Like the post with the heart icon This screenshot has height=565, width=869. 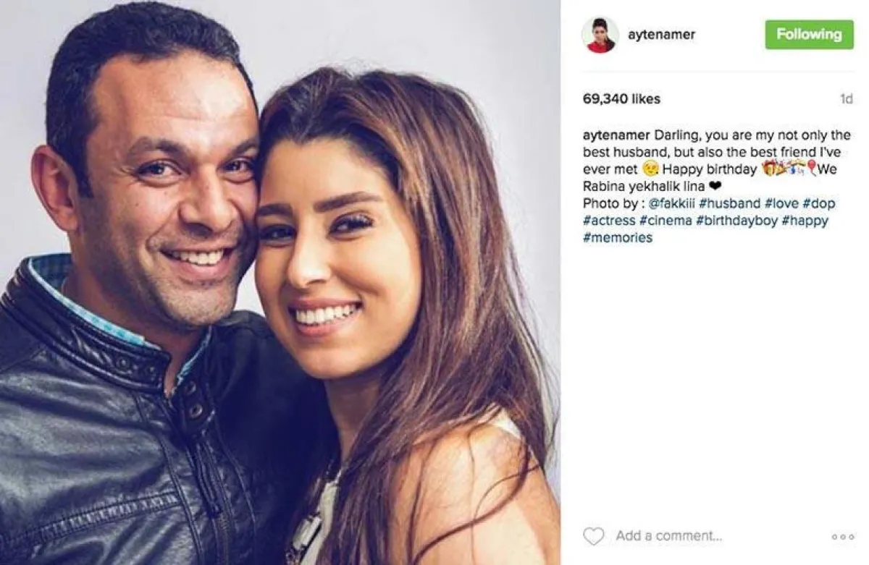pos(593,536)
